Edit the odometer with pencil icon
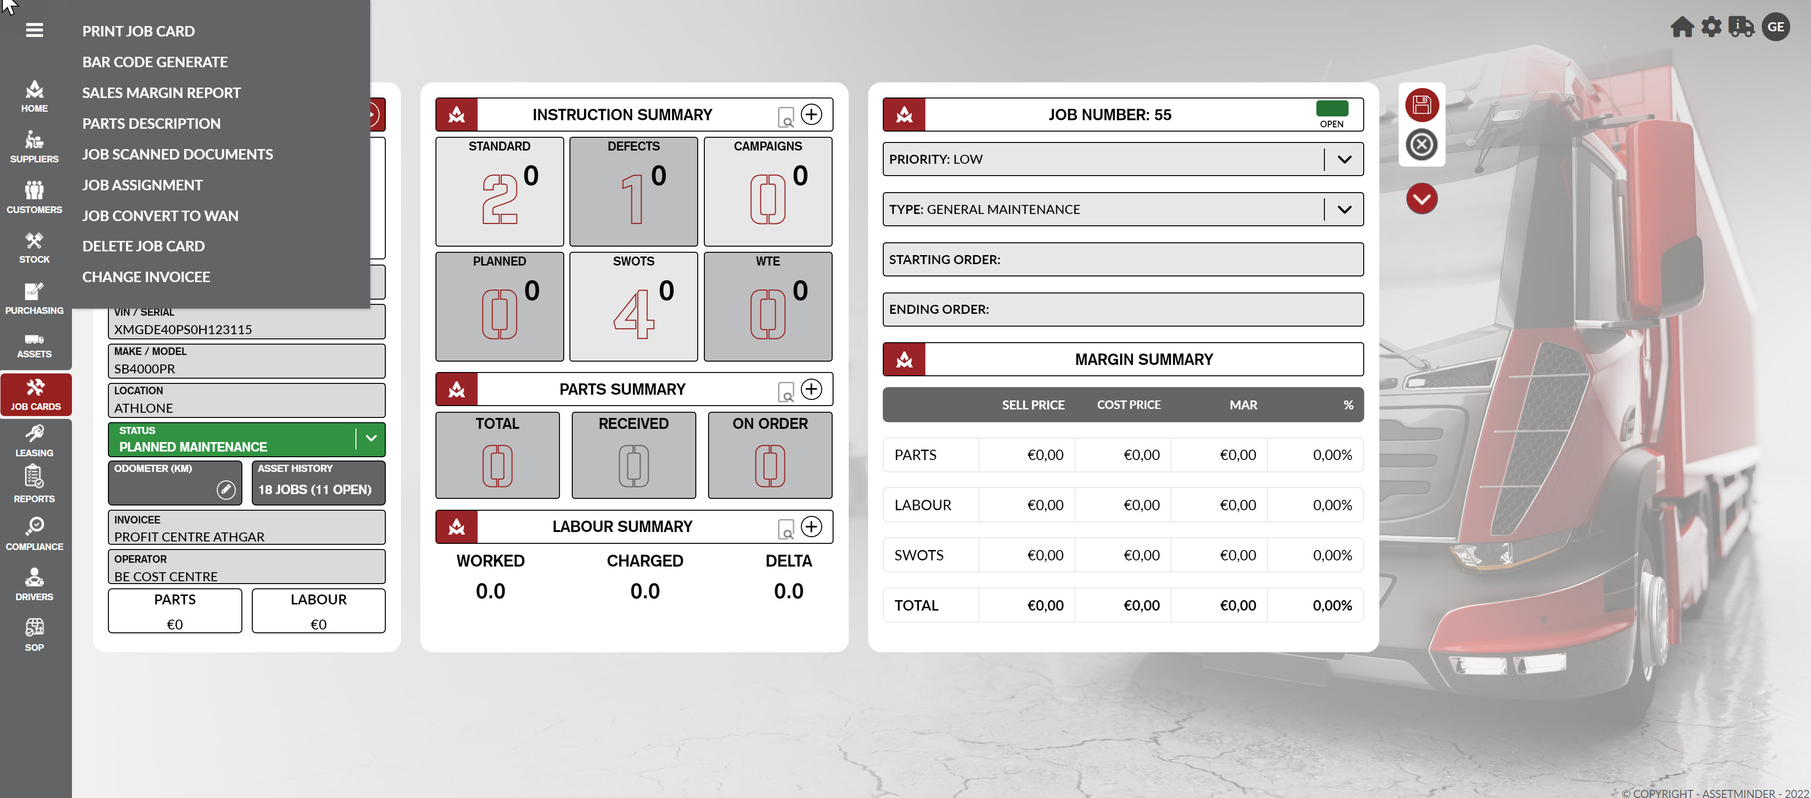The height and width of the screenshot is (798, 1811). pyautogui.click(x=226, y=489)
